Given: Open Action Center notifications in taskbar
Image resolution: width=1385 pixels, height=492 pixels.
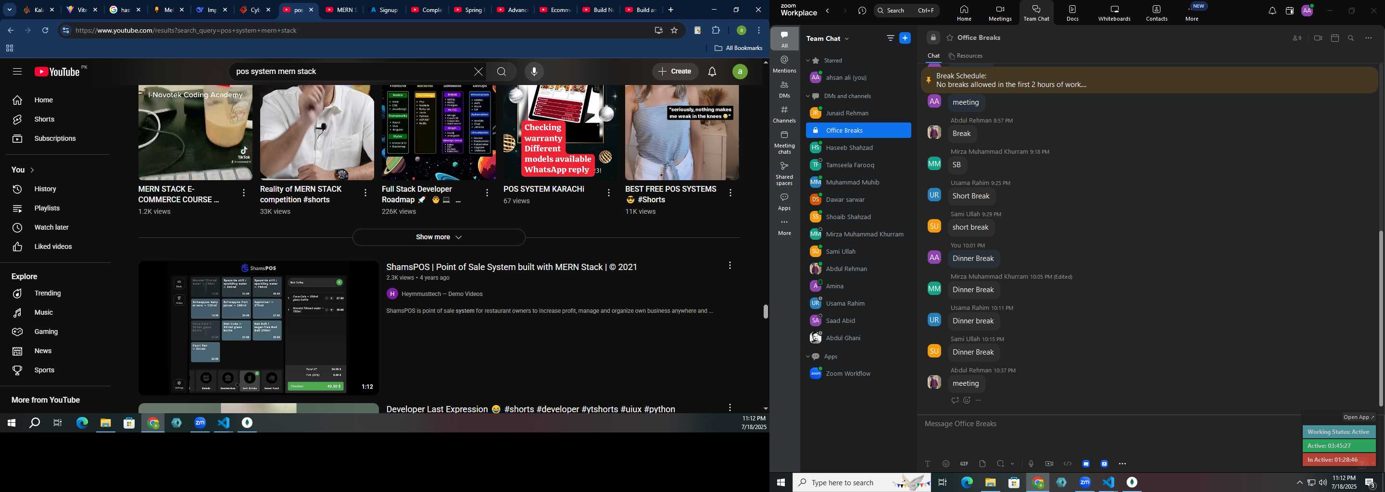Looking at the screenshot, I should [1370, 483].
